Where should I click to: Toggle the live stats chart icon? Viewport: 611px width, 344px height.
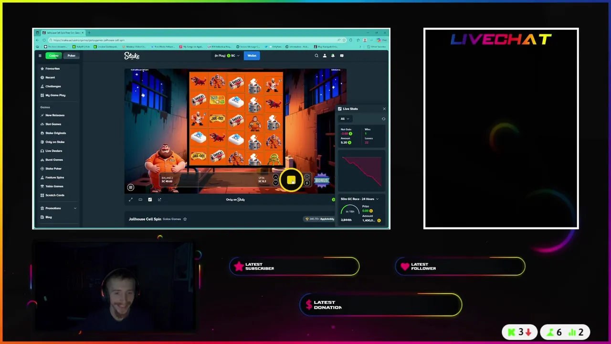click(150, 200)
